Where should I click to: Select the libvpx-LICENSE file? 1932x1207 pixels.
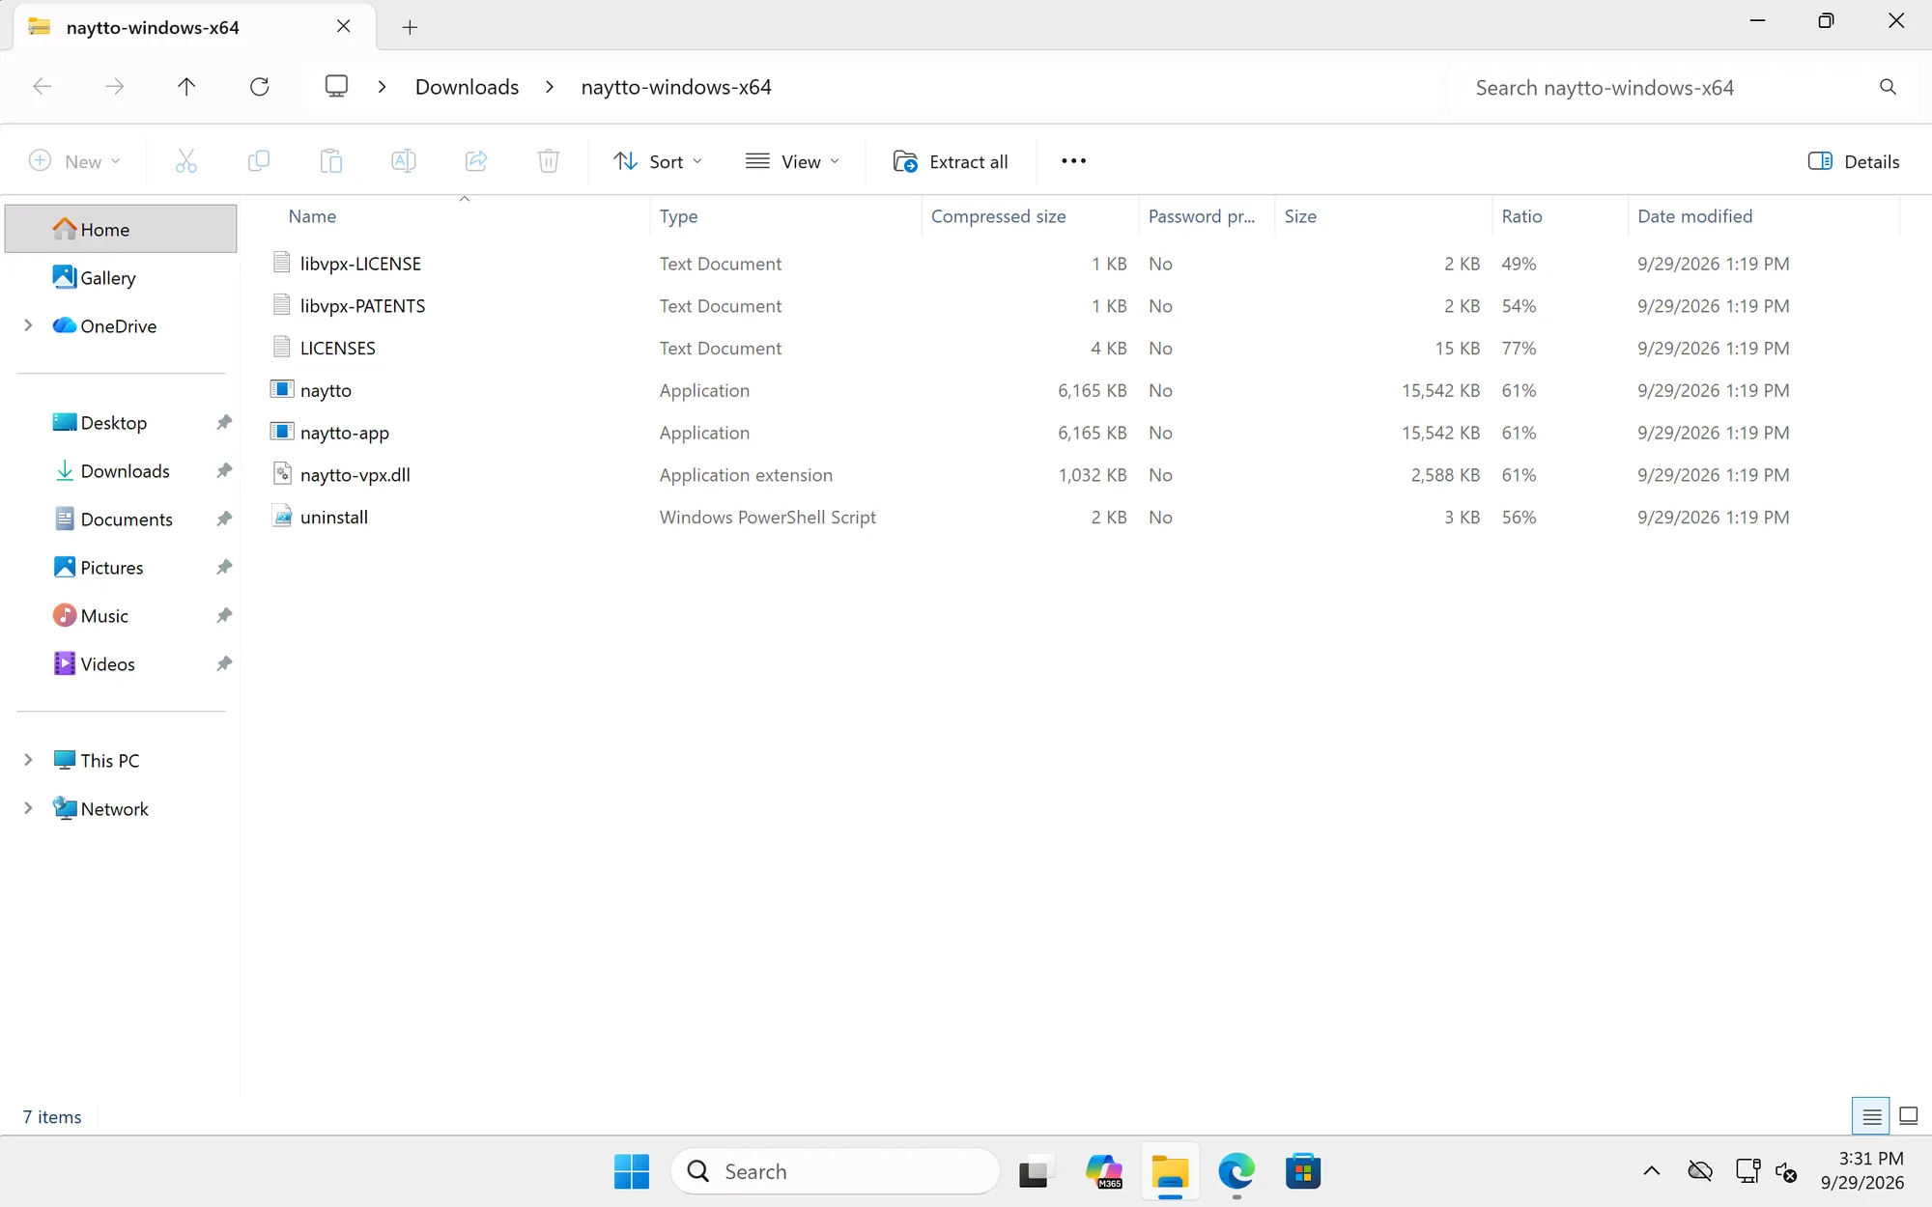tap(360, 264)
